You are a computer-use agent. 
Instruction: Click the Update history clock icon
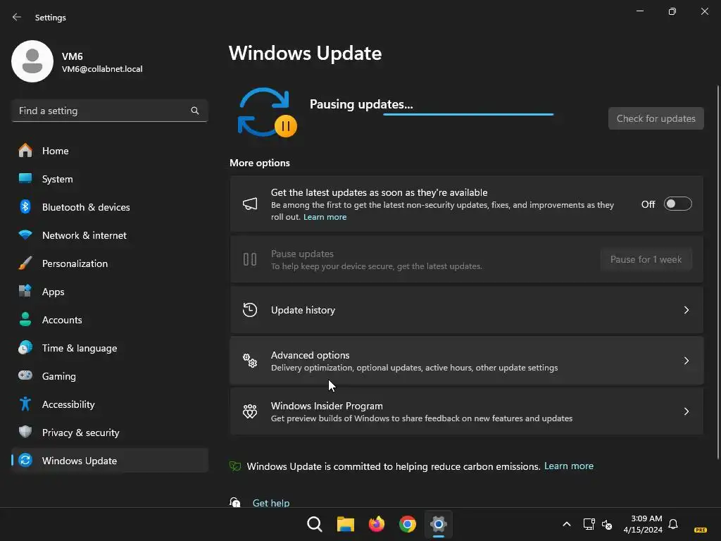250,310
